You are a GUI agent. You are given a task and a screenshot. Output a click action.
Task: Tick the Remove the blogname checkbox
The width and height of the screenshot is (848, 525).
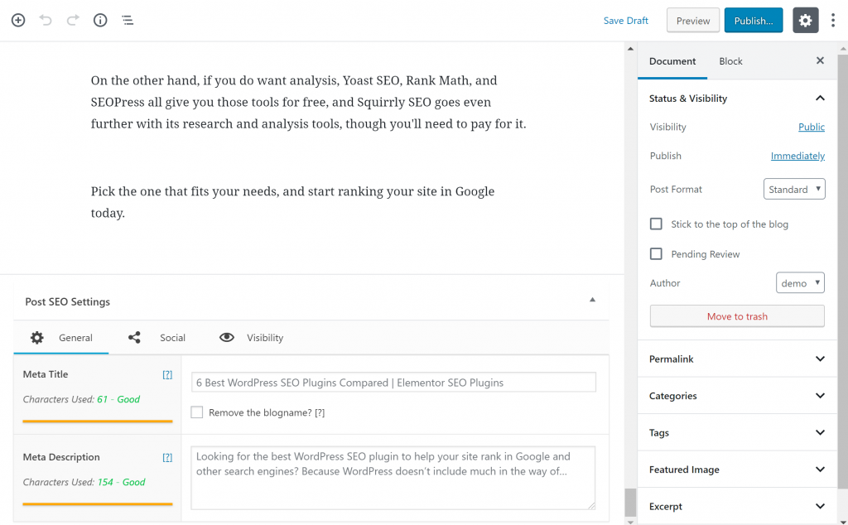tap(197, 412)
